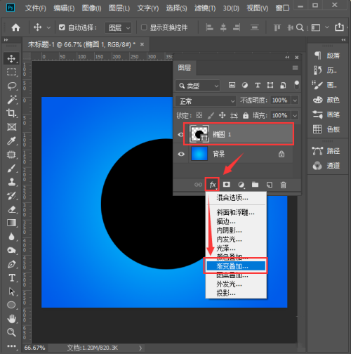This screenshot has height=354, width=351.
Task: Expand the toolbox using the double arrows
Action: point(6,40)
